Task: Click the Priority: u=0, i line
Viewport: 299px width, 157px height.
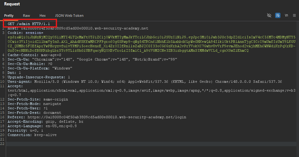Action: tap(26, 130)
